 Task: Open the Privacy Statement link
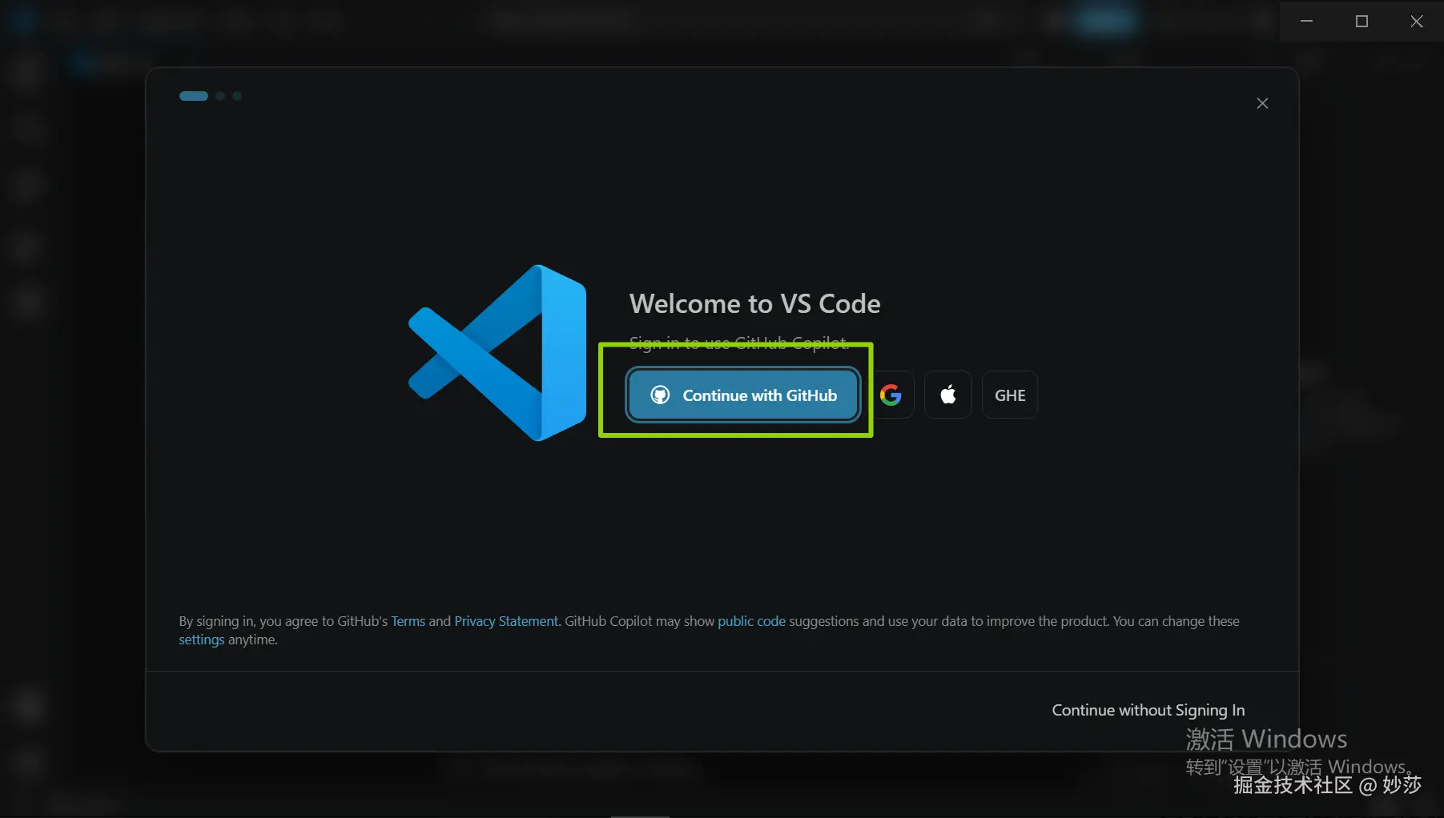[x=506, y=621]
